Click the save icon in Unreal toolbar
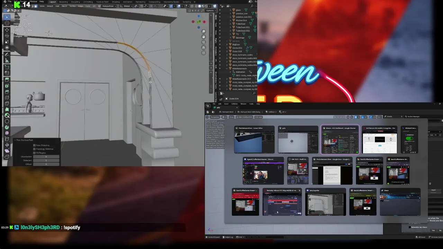443x249 pixels. pos(208,112)
